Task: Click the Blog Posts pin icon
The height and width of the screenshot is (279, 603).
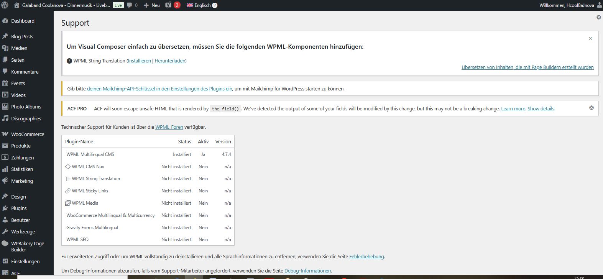Action: pyautogui.click(x=5, y=36)
